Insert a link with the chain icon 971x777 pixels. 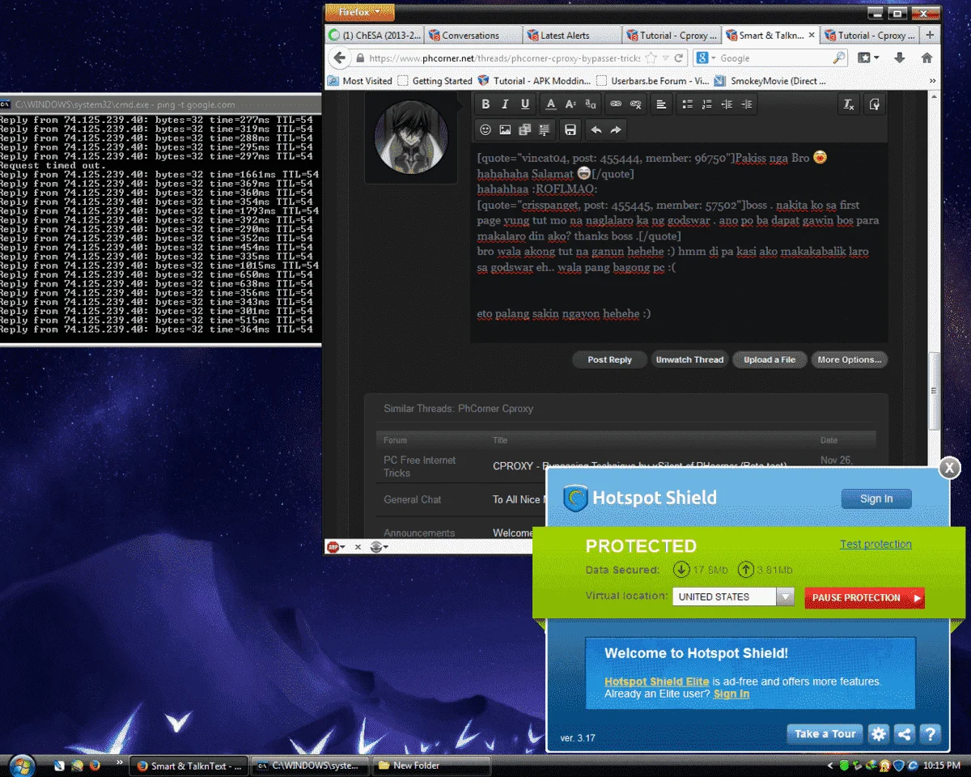(616, 104)
